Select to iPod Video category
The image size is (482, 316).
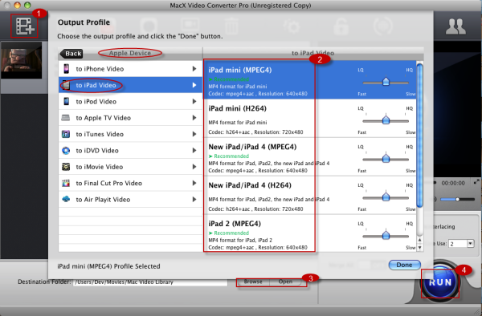tap(130, 101)
